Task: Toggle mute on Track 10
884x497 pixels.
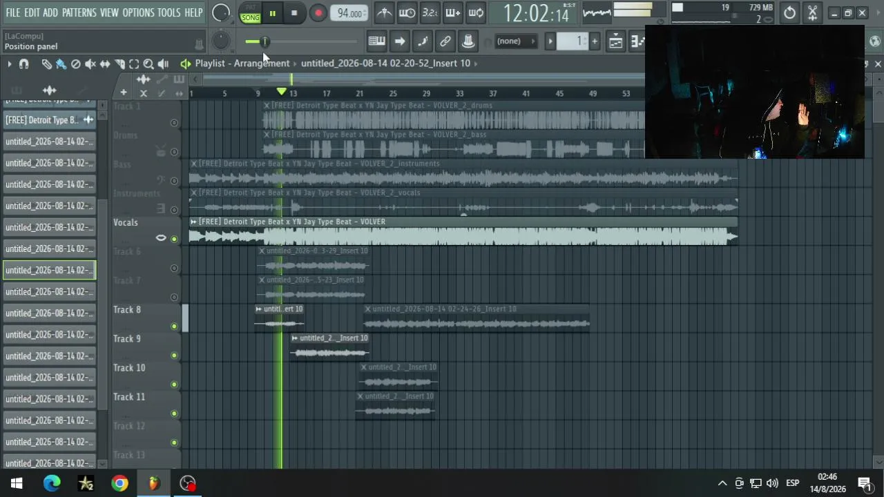Action: [174, 384]
